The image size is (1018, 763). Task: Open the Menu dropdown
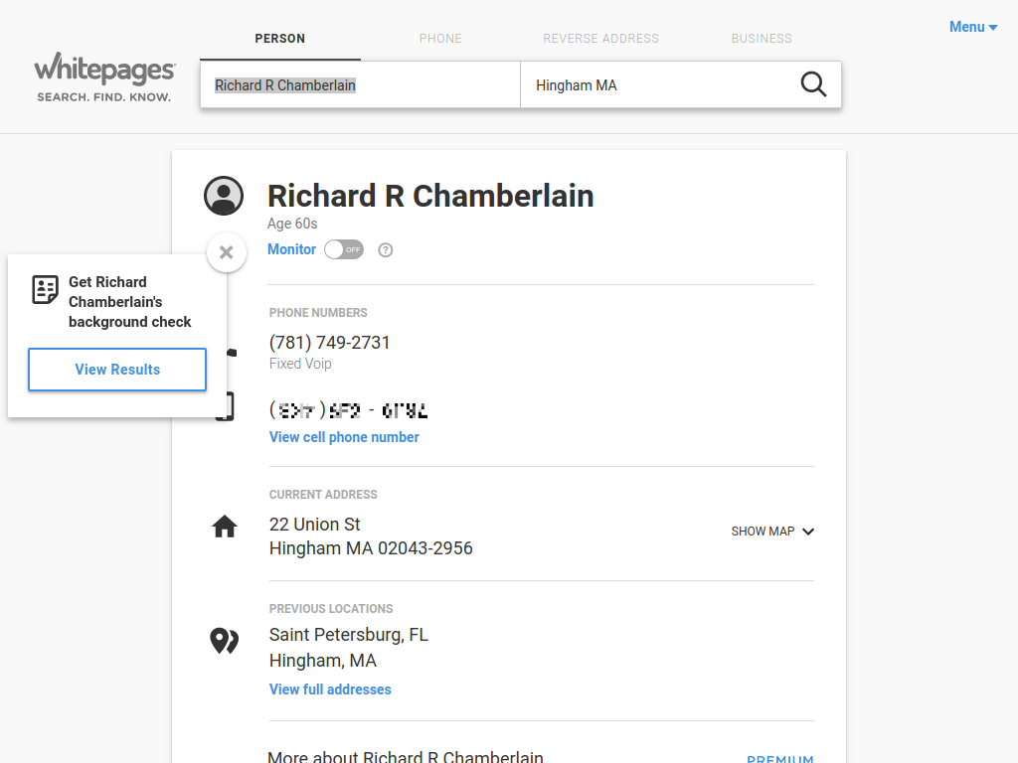coord(973,27)
